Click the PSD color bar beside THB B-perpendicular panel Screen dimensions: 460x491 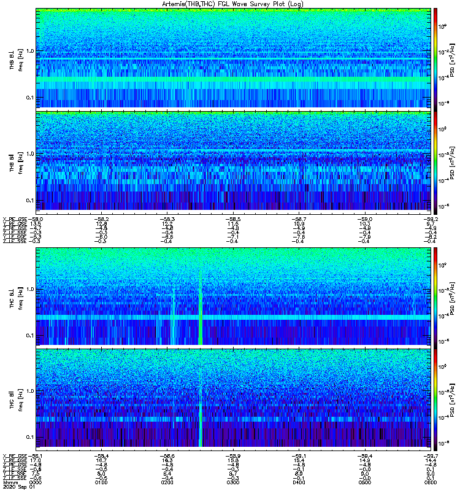tap(435, 60)
